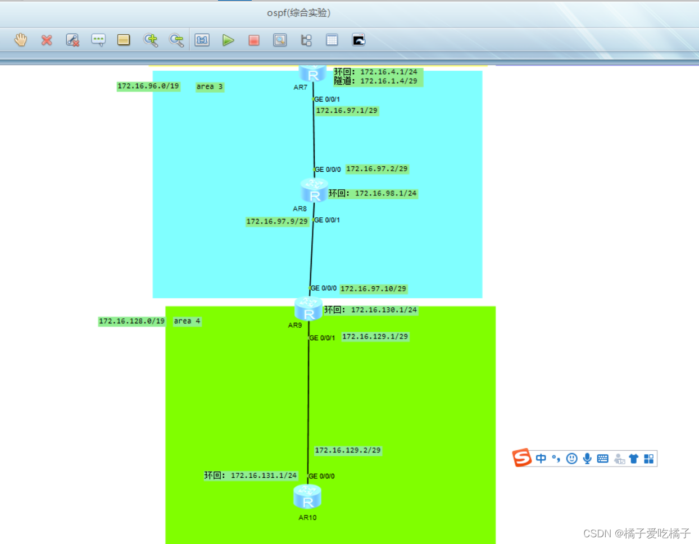Click the red X delete tool

tap(47, 40)
